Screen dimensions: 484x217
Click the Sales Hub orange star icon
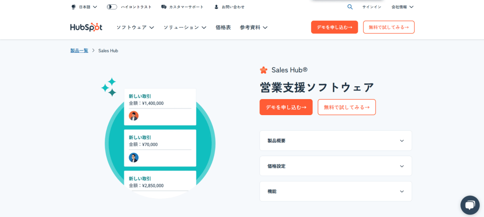click(264, 70)
